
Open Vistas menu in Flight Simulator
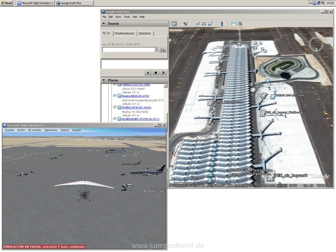(65, 130)
